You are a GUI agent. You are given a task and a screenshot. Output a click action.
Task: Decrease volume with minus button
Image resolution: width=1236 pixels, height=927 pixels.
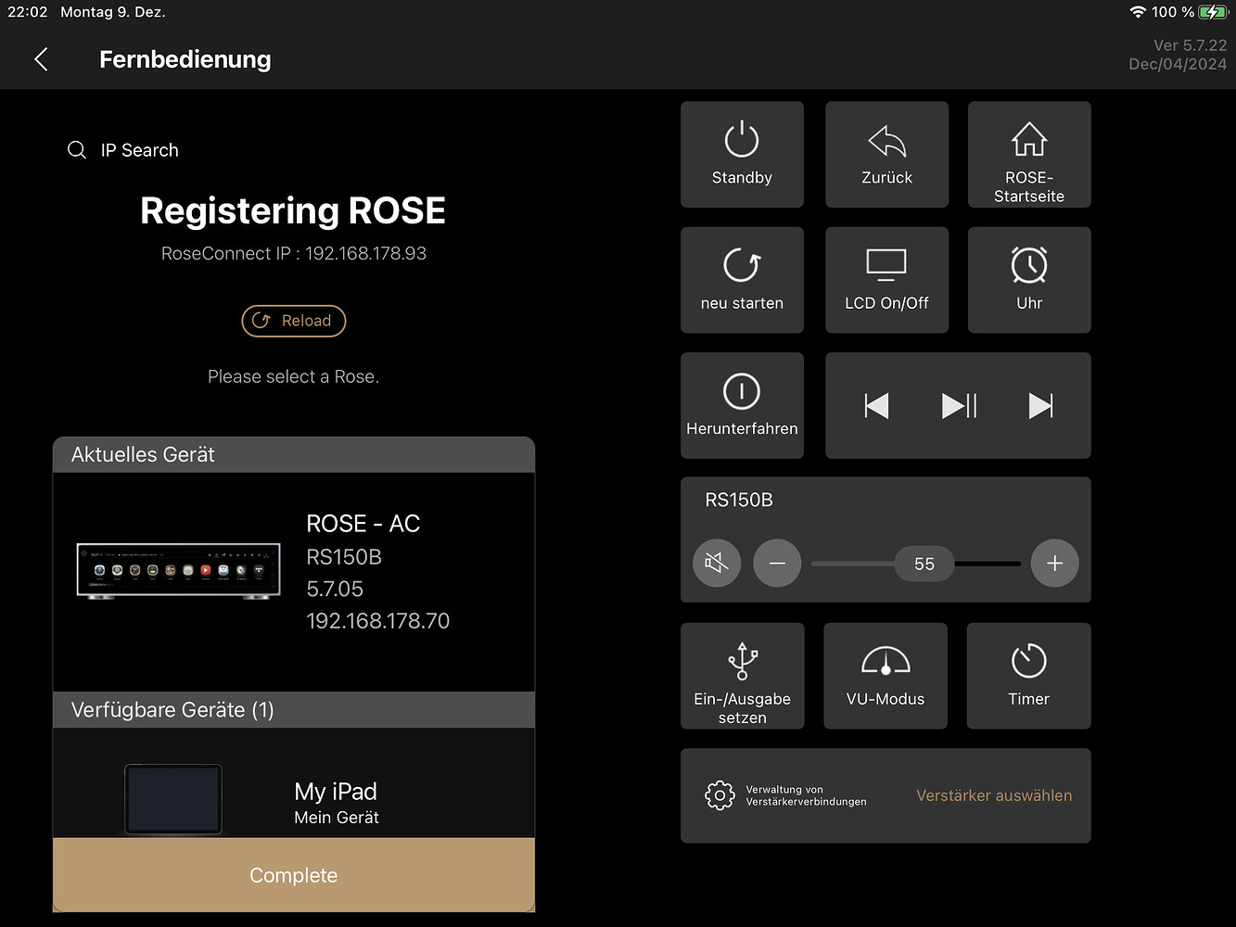coord(777,563)
